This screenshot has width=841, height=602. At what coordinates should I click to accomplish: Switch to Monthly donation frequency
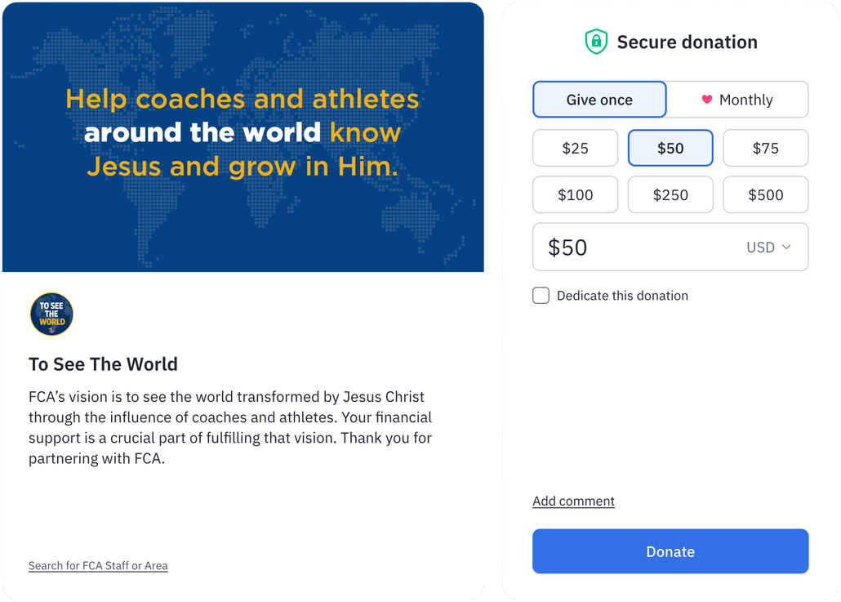coord(738,100)
